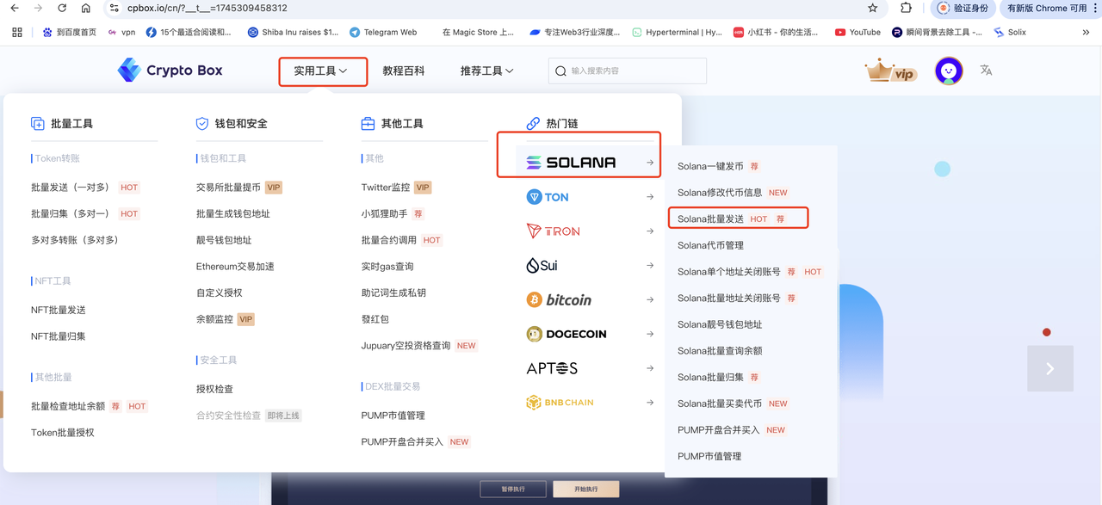Select the TON chain logo
Screen dimensions: 1102x505
pos(548,197)
